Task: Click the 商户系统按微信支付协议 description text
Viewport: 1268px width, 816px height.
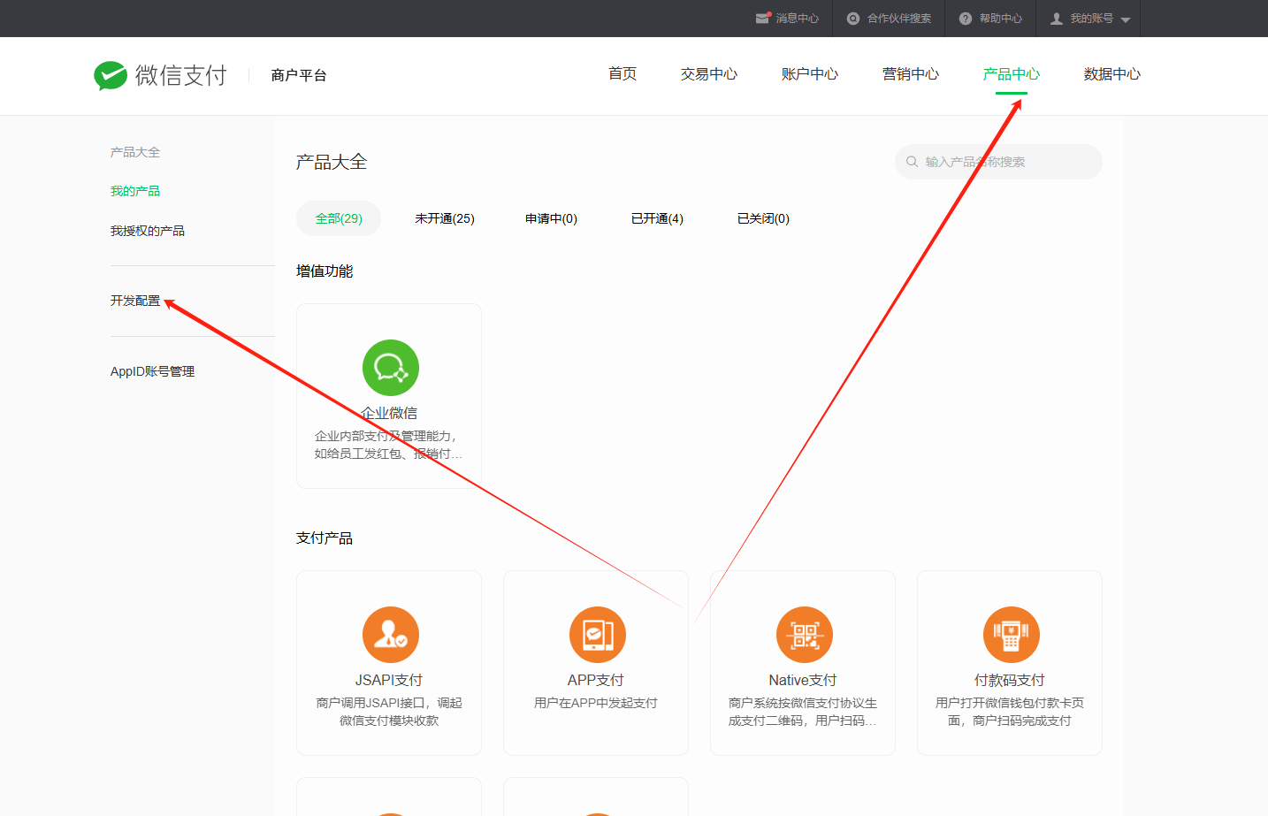Action: [x=803, y=712]
